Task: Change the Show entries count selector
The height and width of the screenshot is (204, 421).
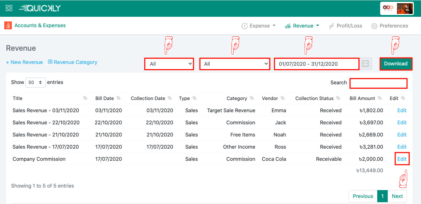Action: [x=35, y=83]
